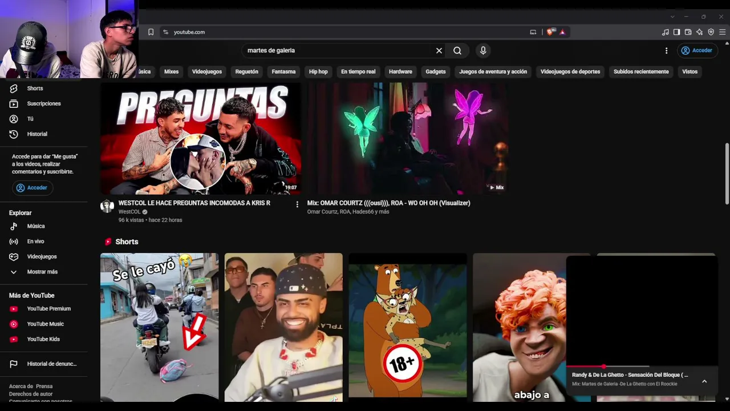Select the Mixes filter chip
Viewport: 730px width, 411px height.
171,71
